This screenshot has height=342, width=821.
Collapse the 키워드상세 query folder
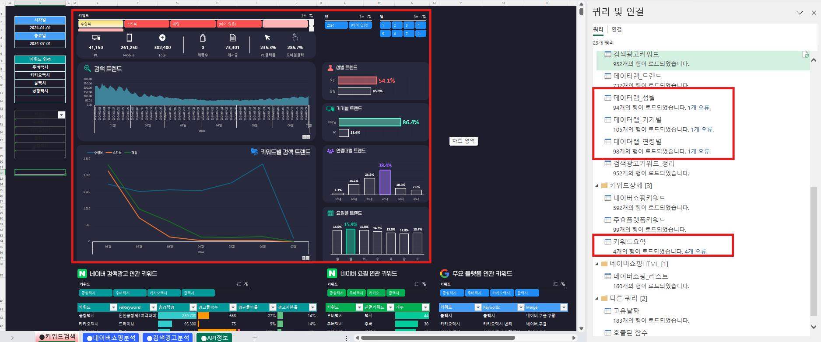[x=596, y=185]
